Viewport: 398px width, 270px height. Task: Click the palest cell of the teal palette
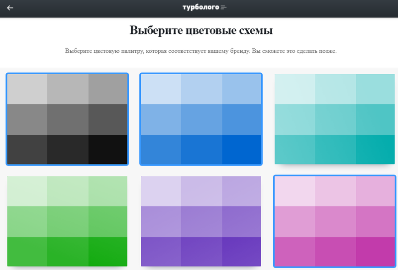tap(295, 89)
